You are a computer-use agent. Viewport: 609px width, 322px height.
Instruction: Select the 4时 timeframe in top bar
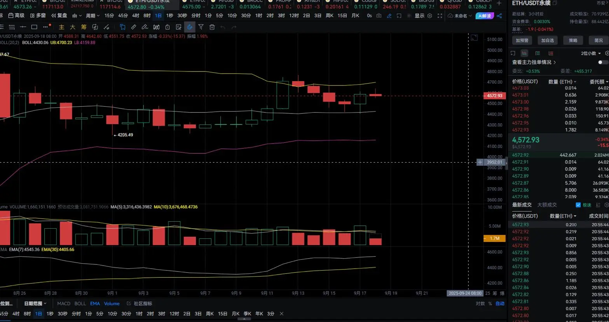[x=136, y=16]
